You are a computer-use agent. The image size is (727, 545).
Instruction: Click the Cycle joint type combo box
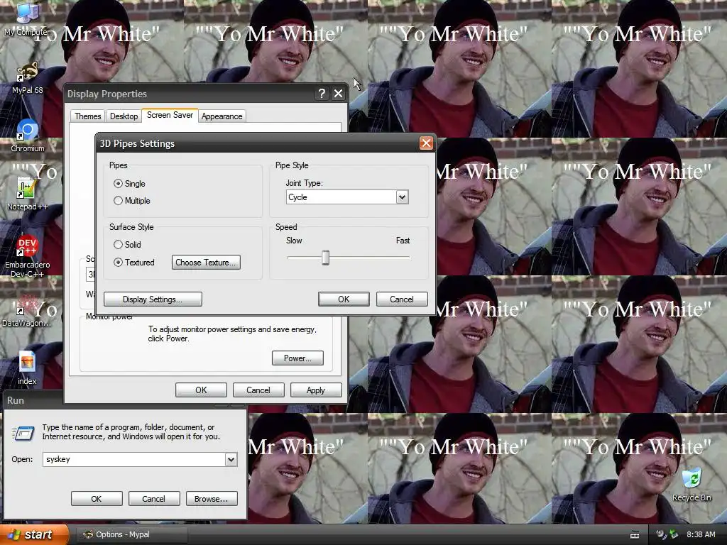[346, 197]
